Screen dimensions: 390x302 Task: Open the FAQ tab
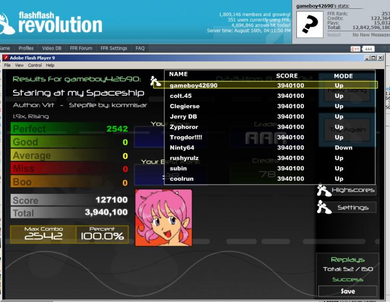[140, 48]
